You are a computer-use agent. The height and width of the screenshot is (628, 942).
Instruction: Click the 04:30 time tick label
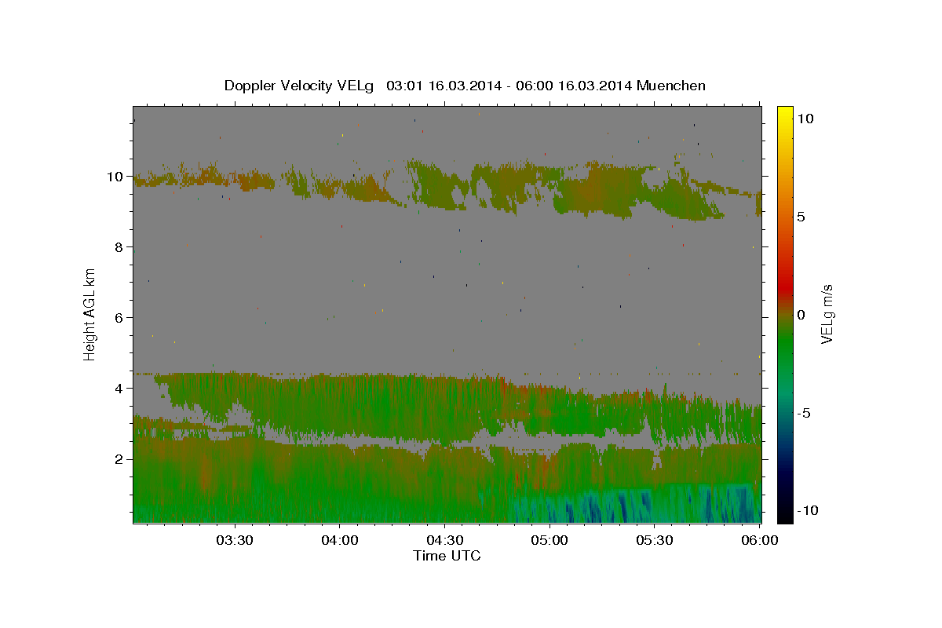tap(444, 540)
